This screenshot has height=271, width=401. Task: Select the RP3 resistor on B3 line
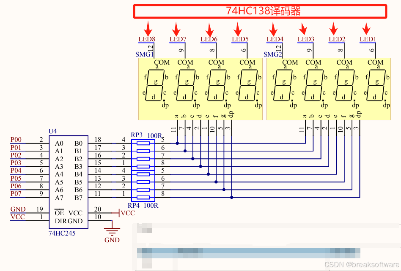143,167
